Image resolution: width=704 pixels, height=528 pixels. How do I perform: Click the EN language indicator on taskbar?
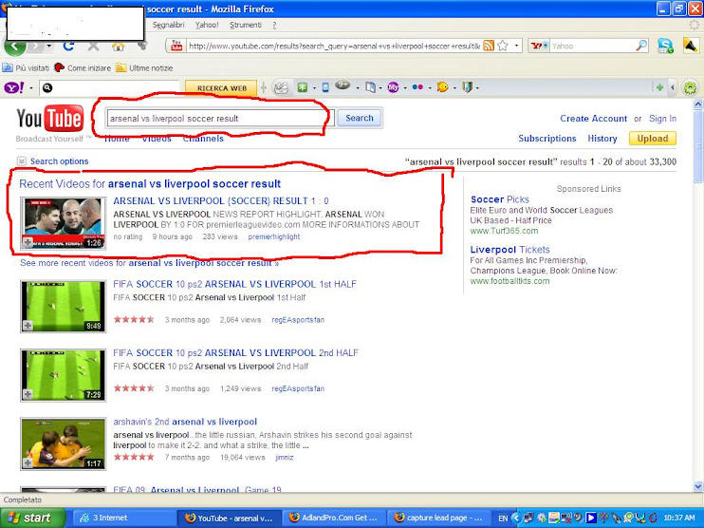point(503,519)
